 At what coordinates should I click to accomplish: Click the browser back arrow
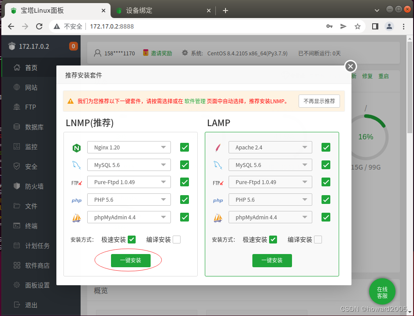click(11, 26)
